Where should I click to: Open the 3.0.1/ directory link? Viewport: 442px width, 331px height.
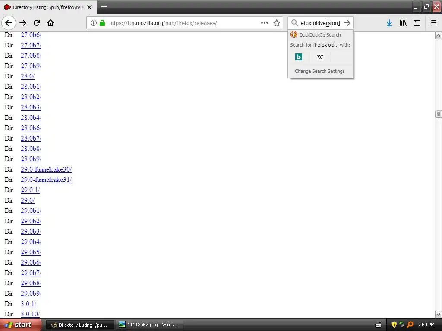pos(28,304)
